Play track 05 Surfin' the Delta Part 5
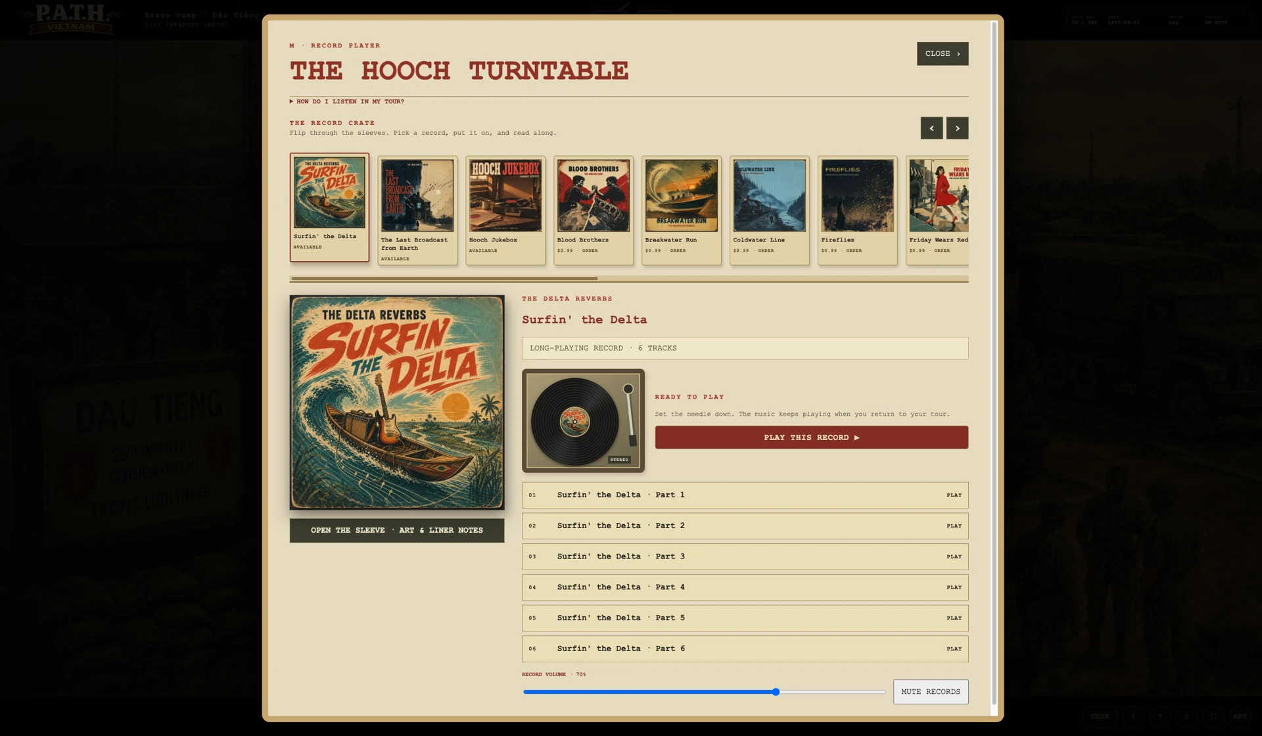Image resolution: width=1262 pixels, height=736 pixels. 745,618
